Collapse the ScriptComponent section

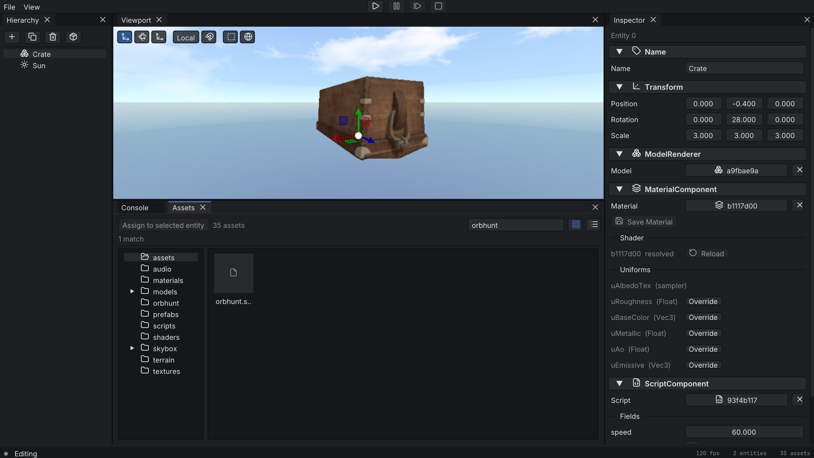click(619, 383)
